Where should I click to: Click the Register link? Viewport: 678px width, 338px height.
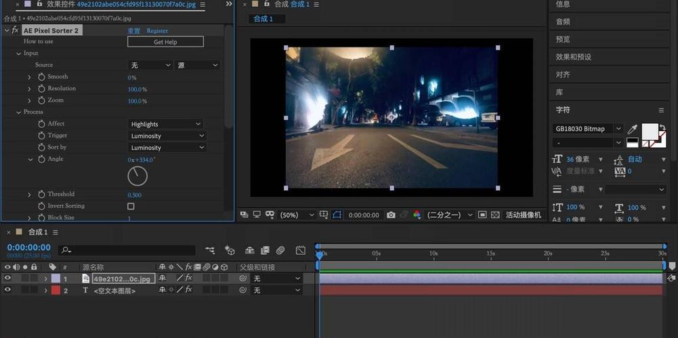tap(157, 31)
